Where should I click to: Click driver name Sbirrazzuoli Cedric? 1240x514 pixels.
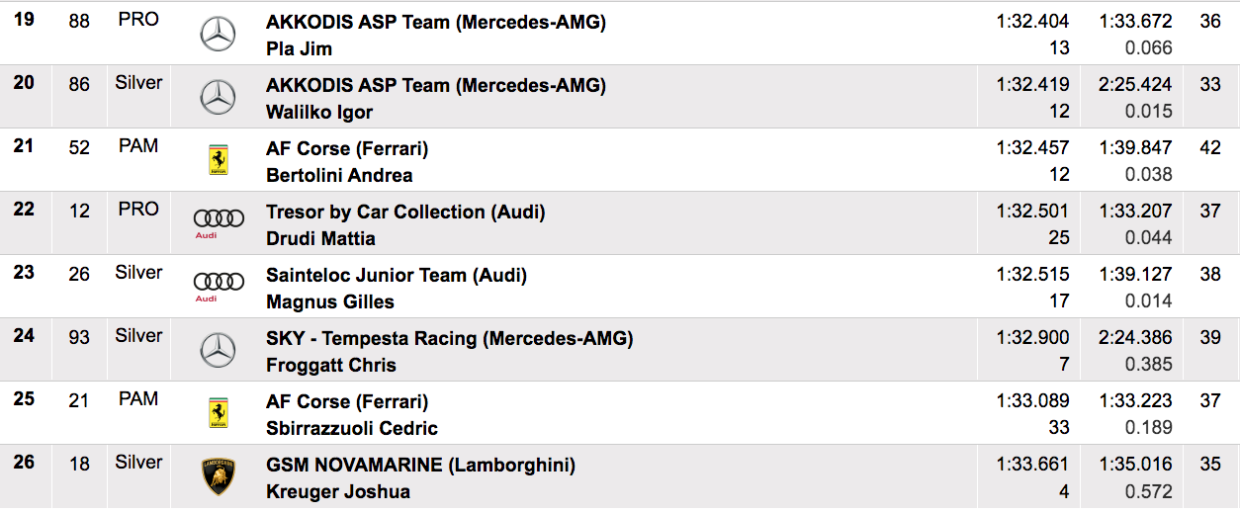tap(351, 428)
